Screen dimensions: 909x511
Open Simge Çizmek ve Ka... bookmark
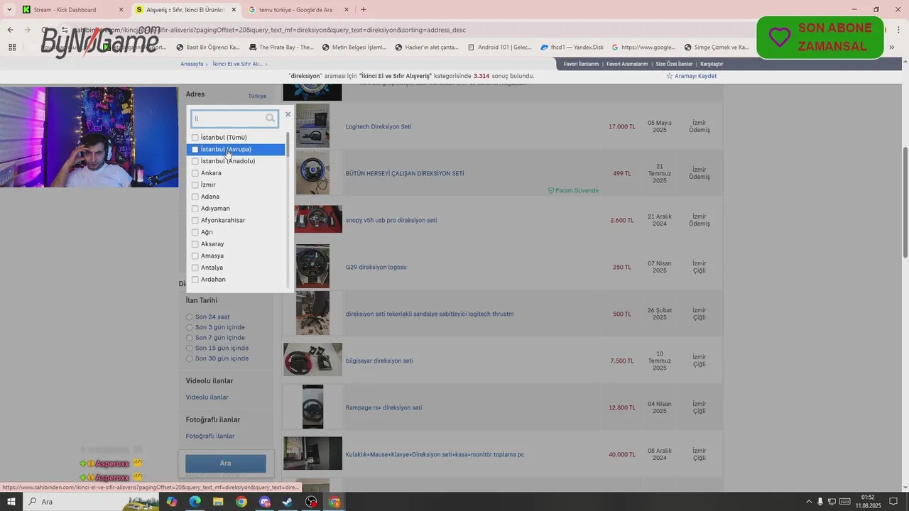click(717, 48)
